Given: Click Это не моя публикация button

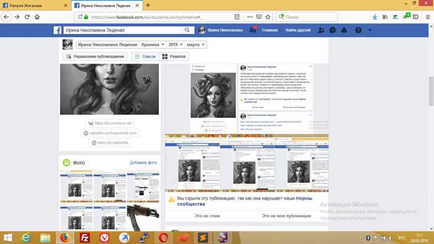Looking at the screenshot, I should [286, 216].
